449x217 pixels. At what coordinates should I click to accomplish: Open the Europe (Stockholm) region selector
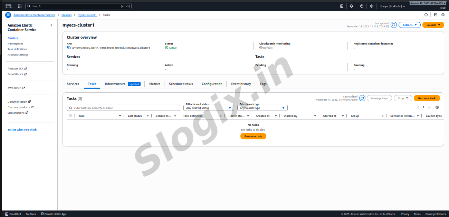point(392,6)
